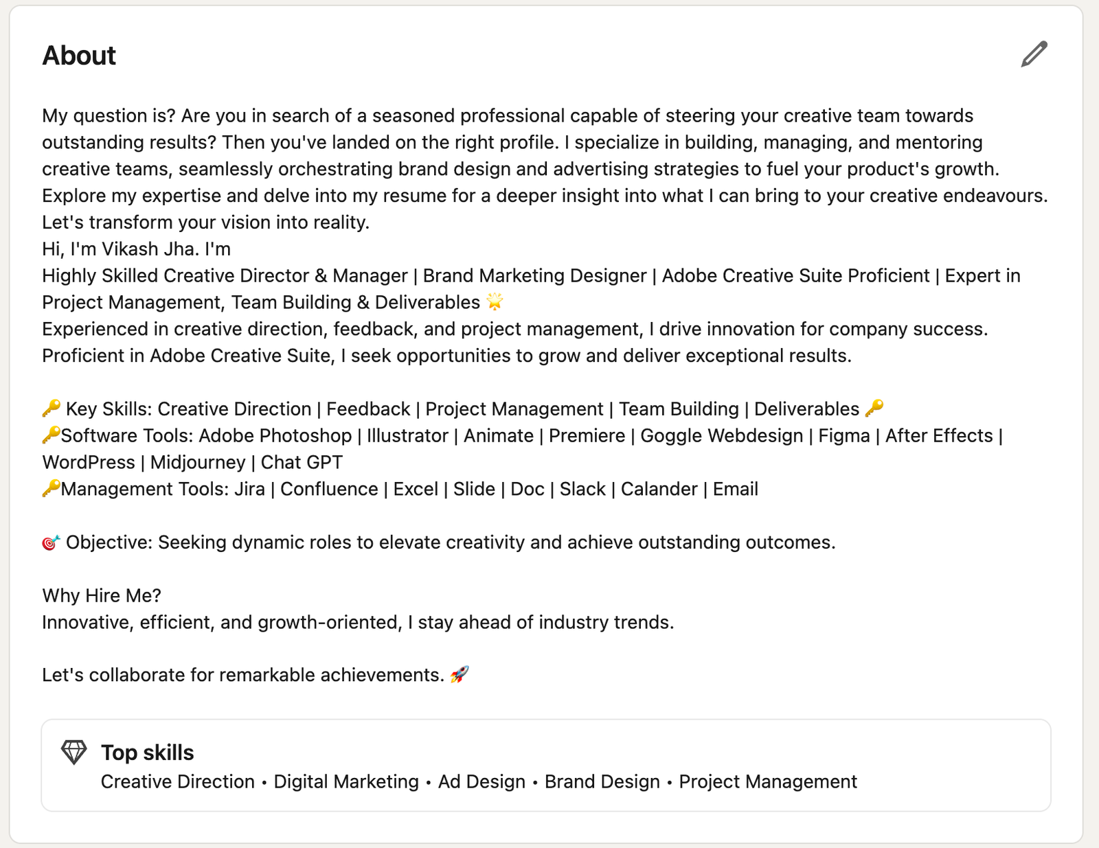Click the diamond icon beside Top skills
1099x848 pixels.
(73, 753)
